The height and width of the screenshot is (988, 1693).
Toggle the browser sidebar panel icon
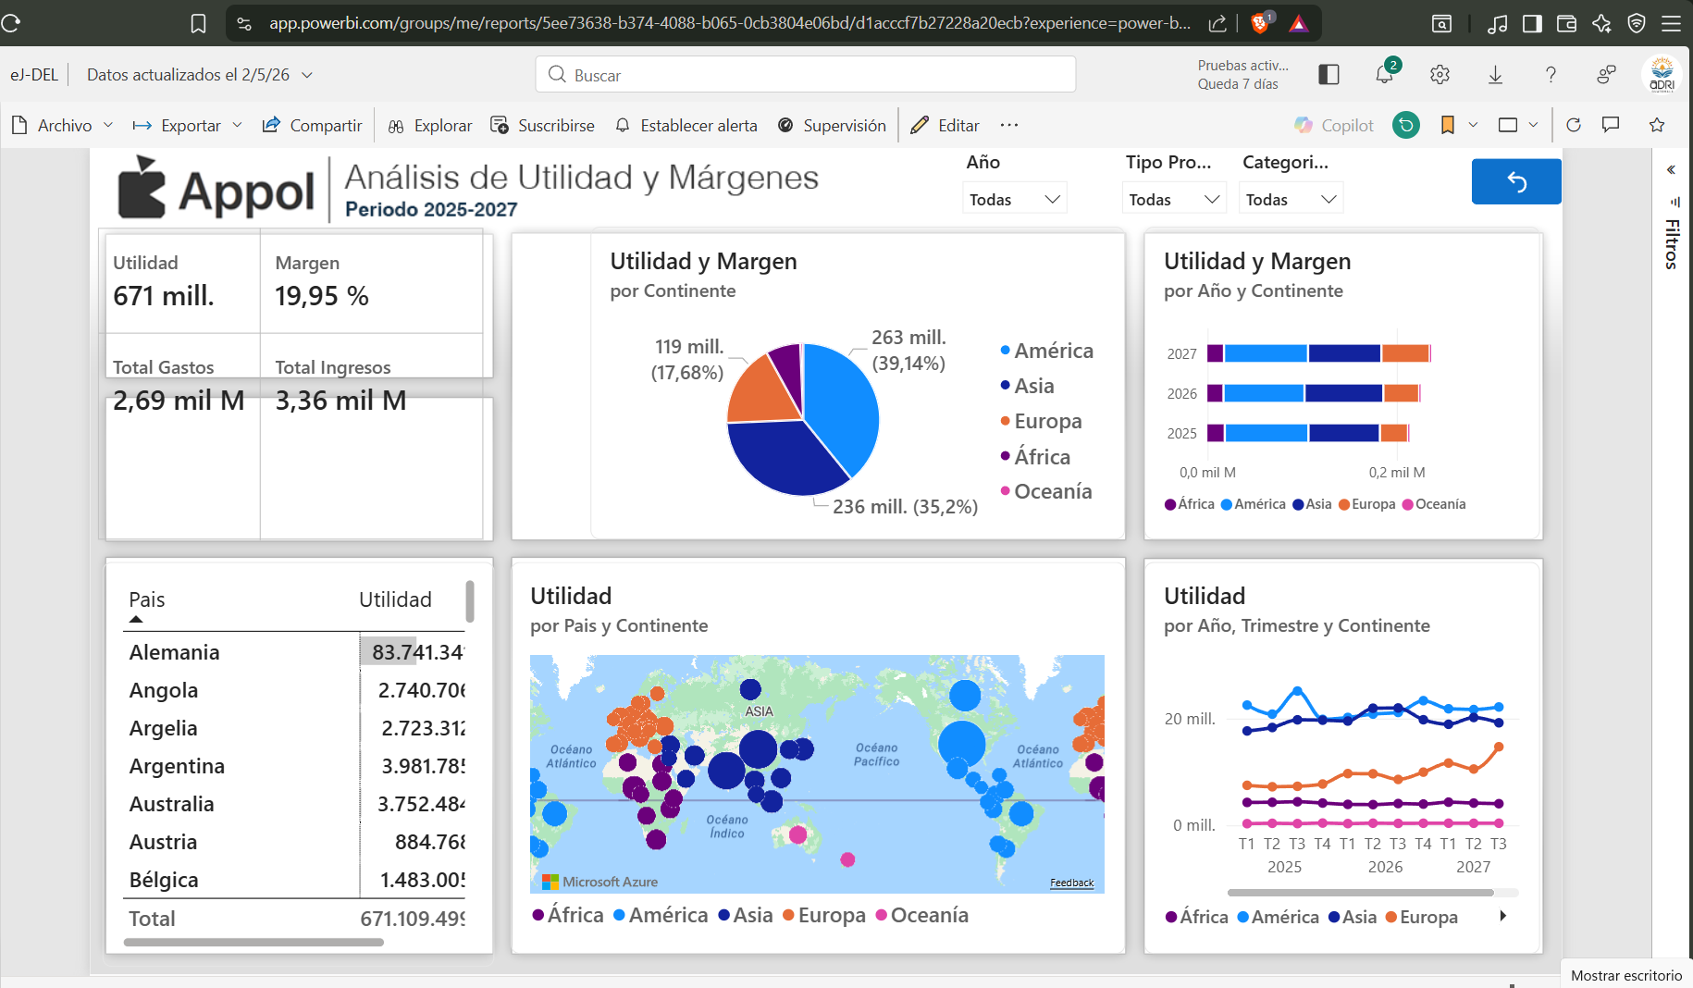[x=1532, y=24]
